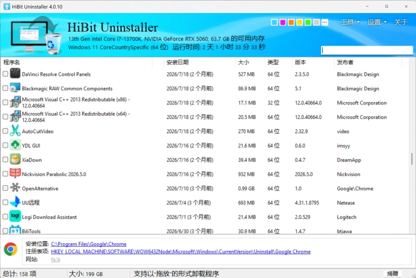Click the Blackmagic RAW Common Components icon
The height and width of the screenshot is (278, 416).
(15, 88)
